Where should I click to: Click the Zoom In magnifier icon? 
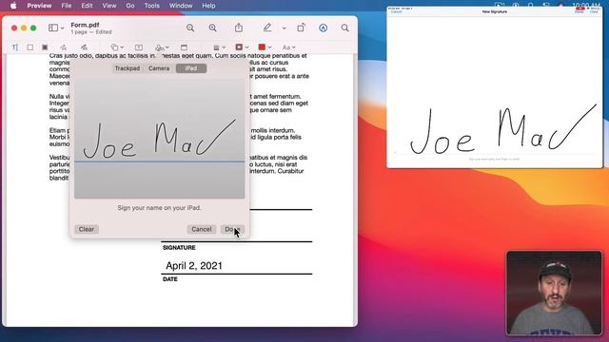tap(213, 28)
